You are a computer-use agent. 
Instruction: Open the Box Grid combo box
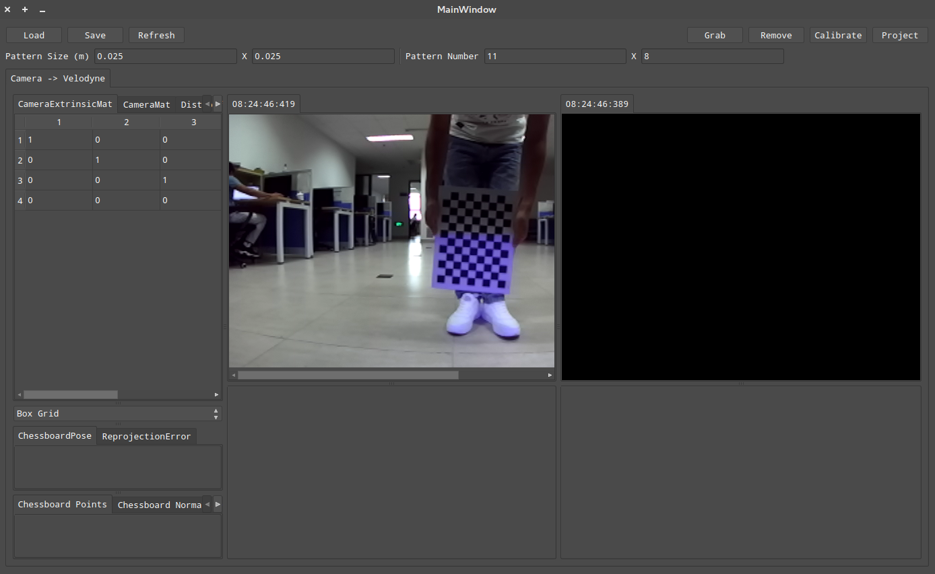[117, 413]
